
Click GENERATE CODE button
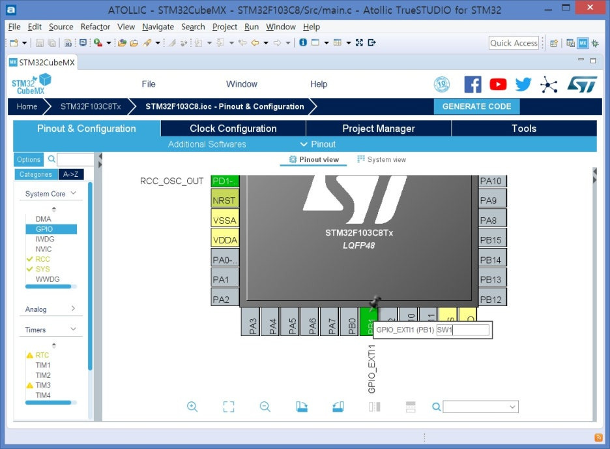click(476, 106)
